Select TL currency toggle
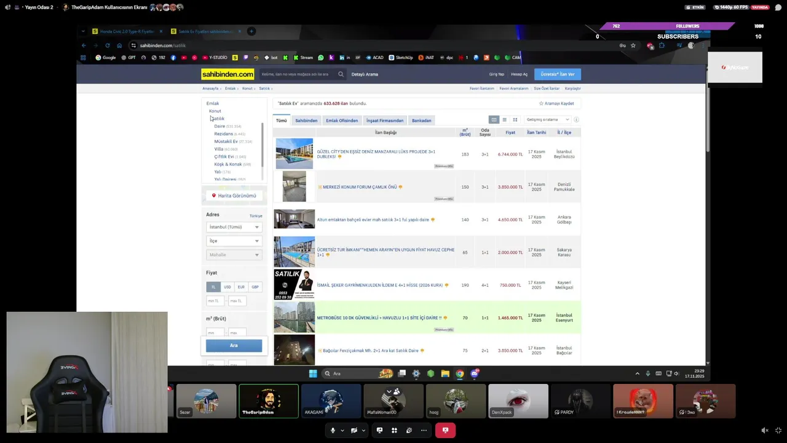The width and height of the screenshot is (787, 443). point(213,287)
